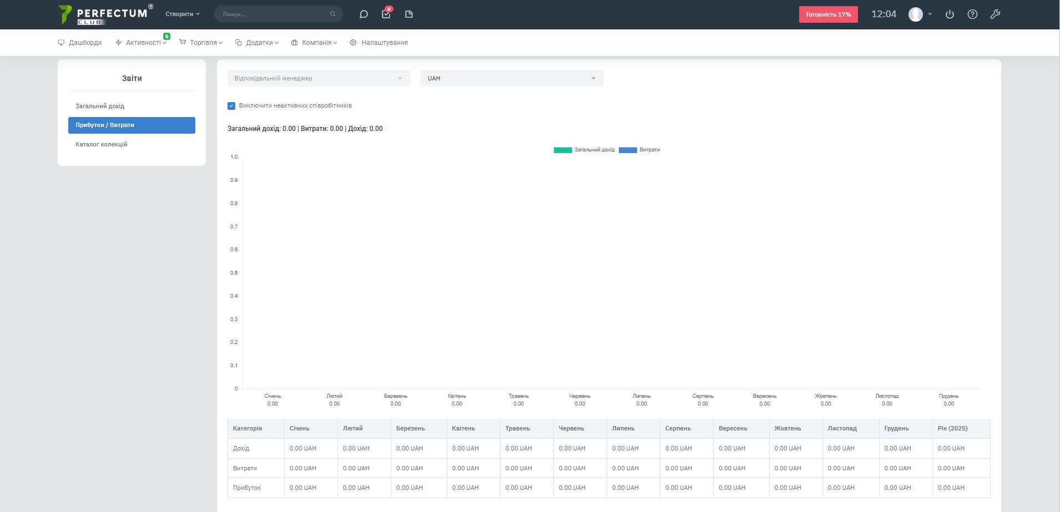Toggle Витрати legend series in chart
This screenshot has height=512, width=1060.
[639, 150]
